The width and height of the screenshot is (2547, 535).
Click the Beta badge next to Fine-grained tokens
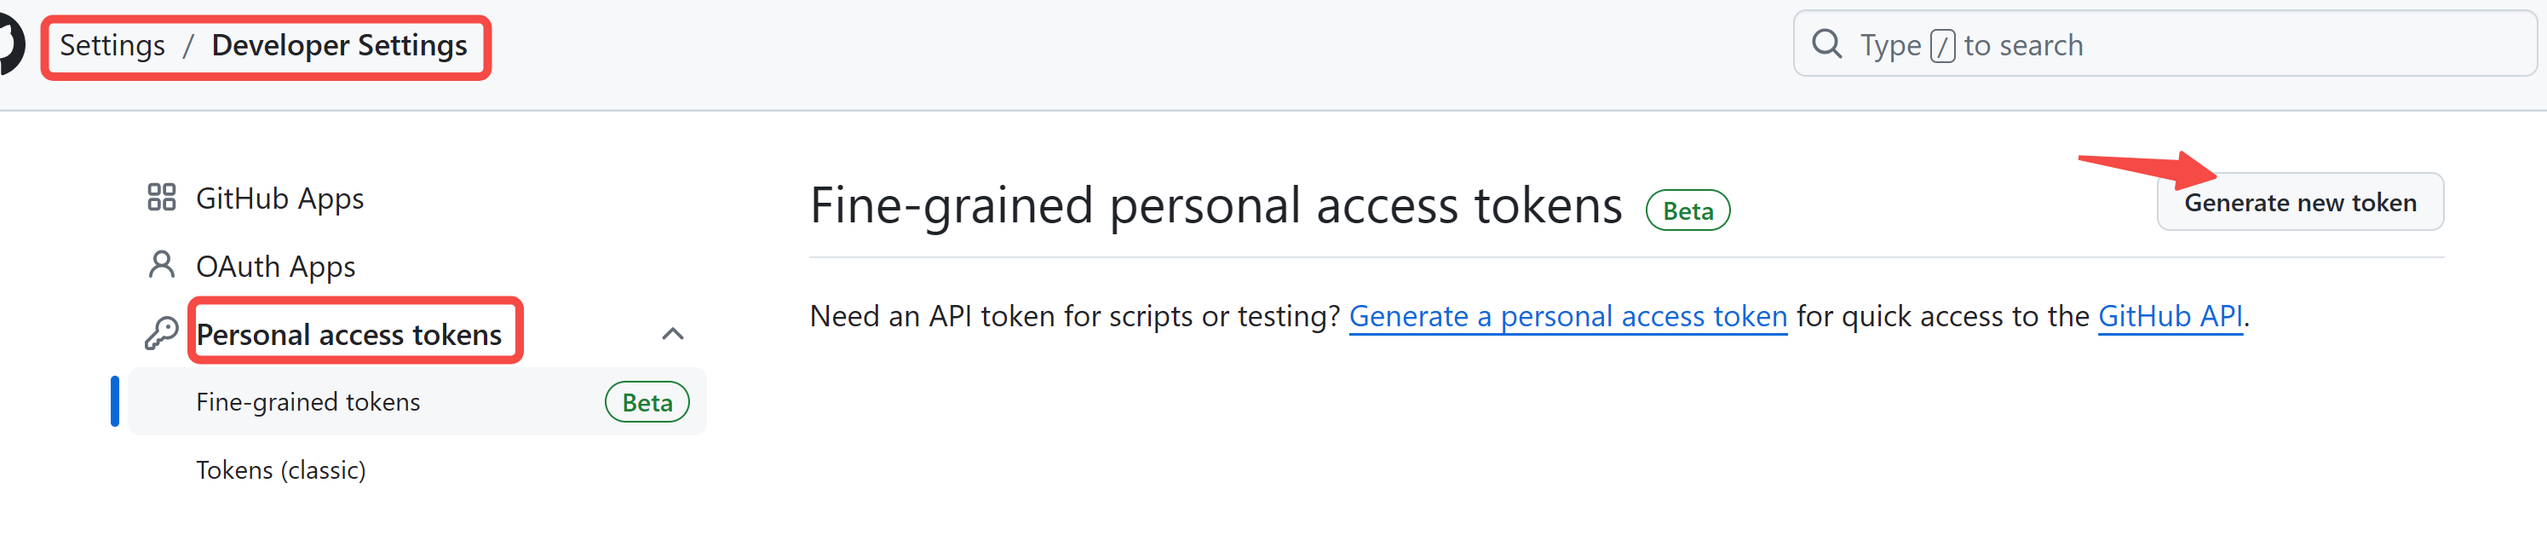click(x=647, y=401)
